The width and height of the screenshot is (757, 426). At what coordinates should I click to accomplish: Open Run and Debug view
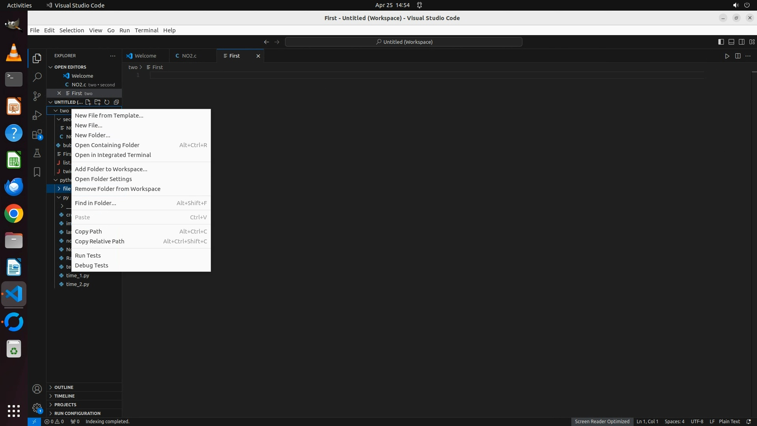point(37,115)
